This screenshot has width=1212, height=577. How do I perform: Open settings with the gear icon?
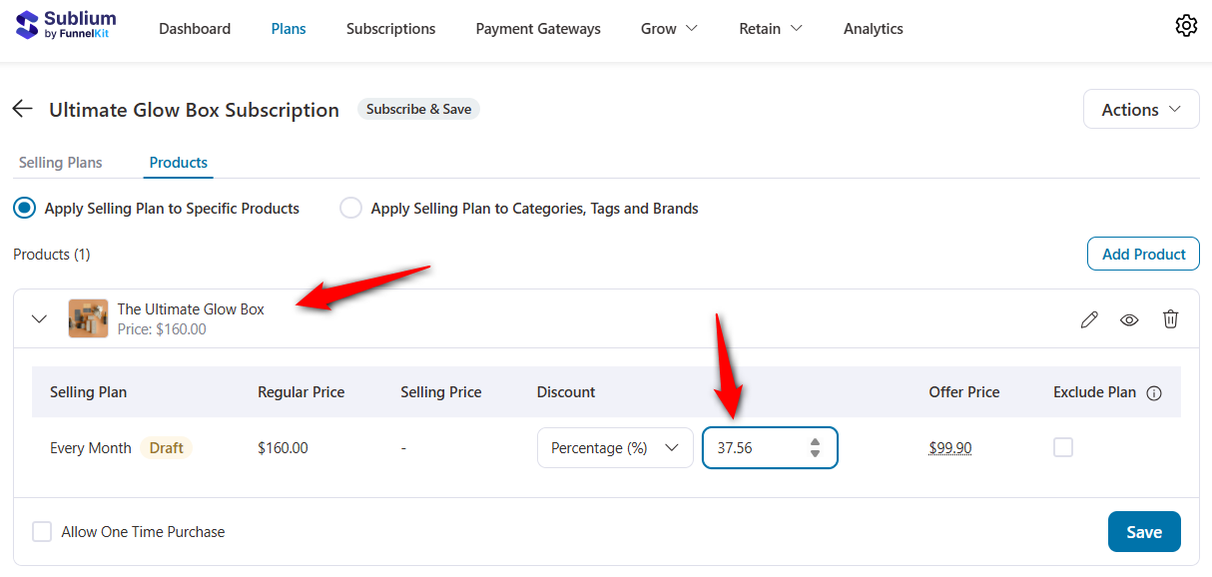[1186, 25]
